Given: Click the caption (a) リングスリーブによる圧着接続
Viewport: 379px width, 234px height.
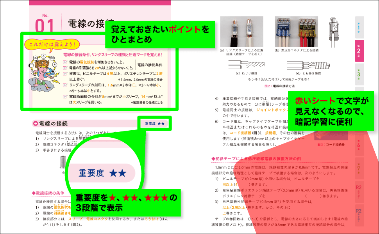Looking at the screenshot, I should (241, 52).
